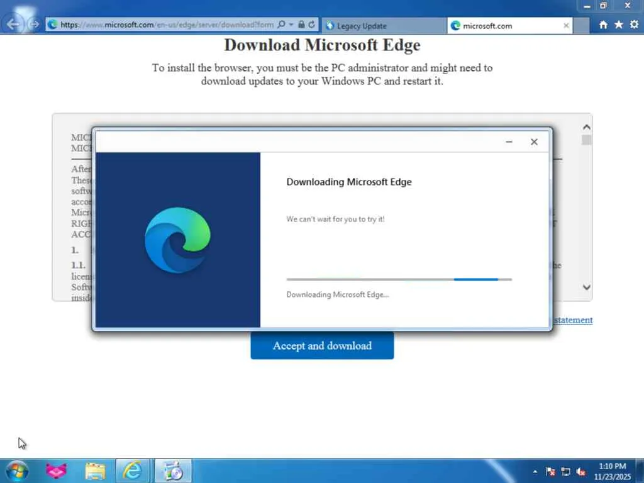Open the address bar autocomplete dropdown arrow
The image size is (644, 483).
point(291,25)
